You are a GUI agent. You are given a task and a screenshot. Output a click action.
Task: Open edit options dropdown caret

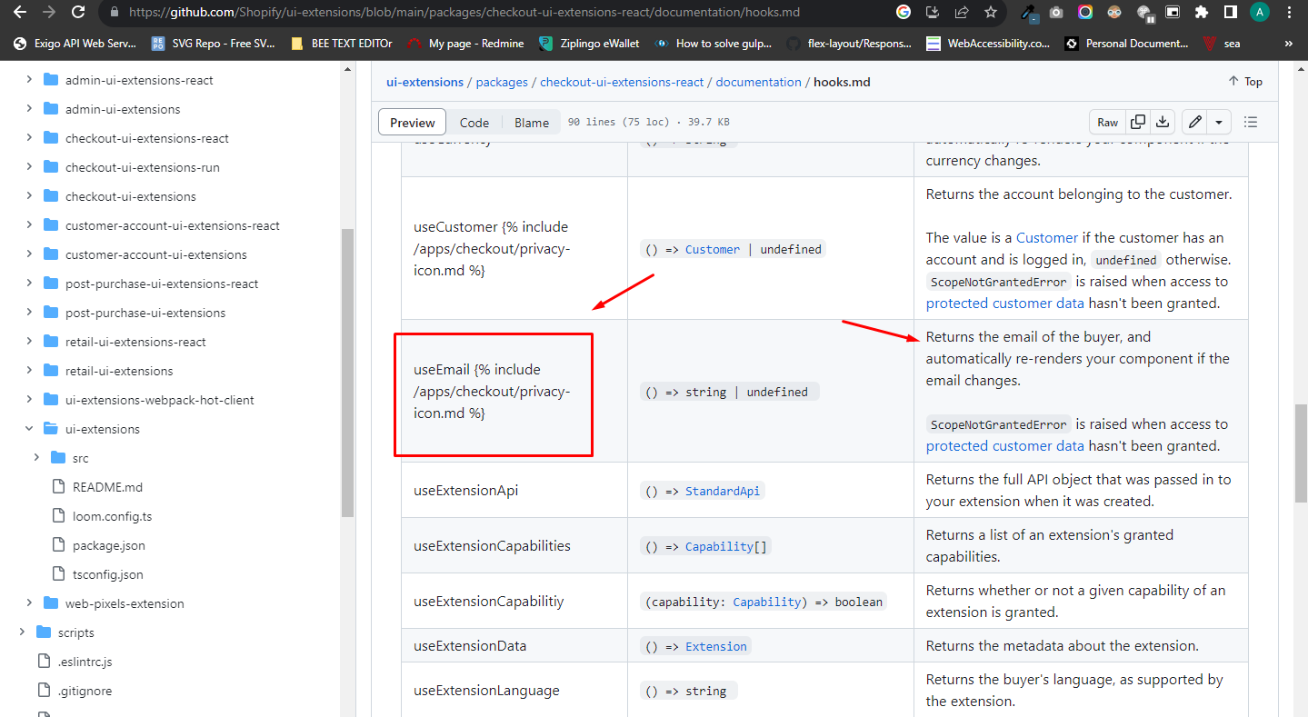coord(1219,122)
